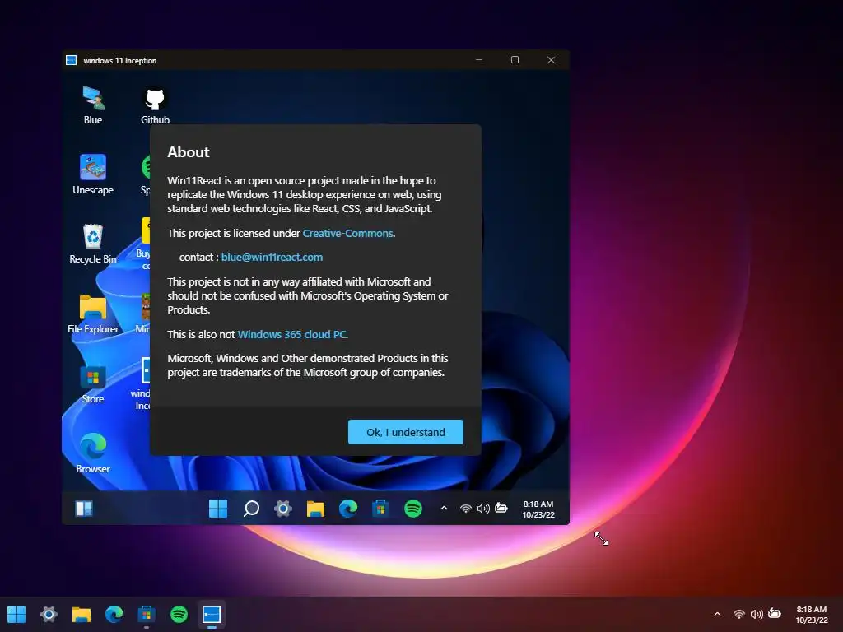
Task: Click the volume icon in the Inception window tray
Action: [x=483, y=509]
